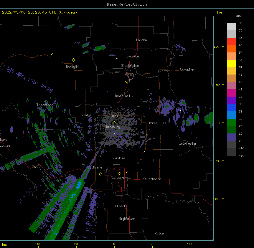Click the Lake Louise label
Screen dimensions: 254x248
(5, 143)
